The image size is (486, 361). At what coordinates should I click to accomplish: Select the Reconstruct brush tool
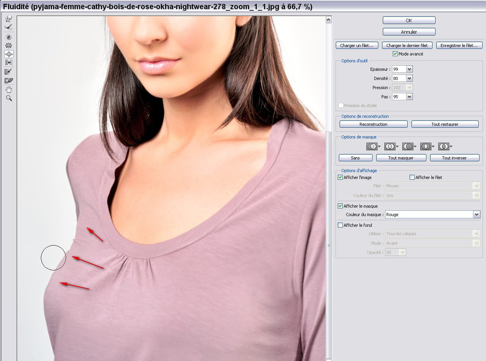point(9,28)
